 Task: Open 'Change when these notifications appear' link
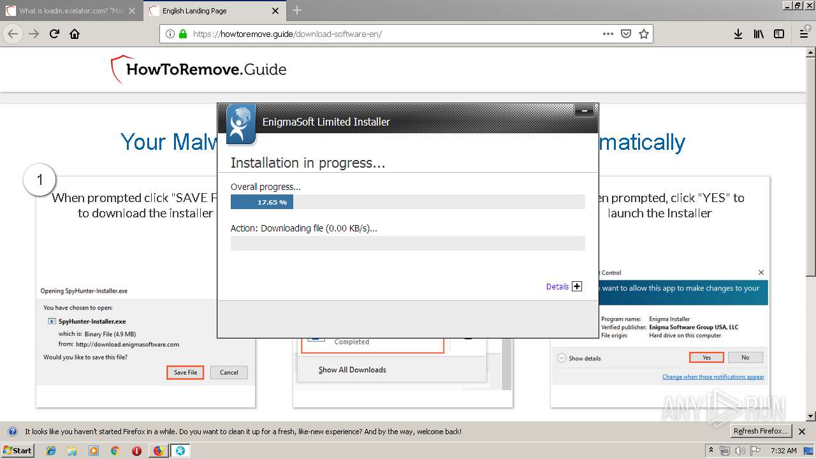click(x=713, y=377)
